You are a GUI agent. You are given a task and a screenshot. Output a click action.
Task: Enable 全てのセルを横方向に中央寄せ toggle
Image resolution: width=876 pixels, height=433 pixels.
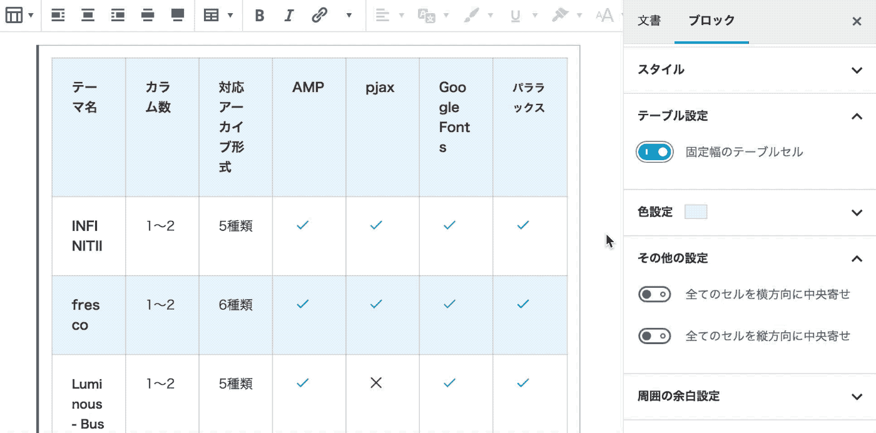(x=654, y=295)
